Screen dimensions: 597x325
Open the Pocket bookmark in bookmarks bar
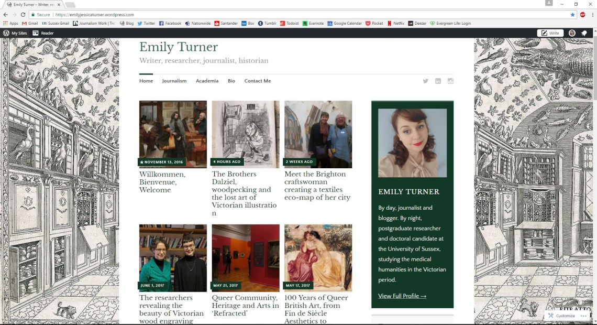click(x=374, y=24)
